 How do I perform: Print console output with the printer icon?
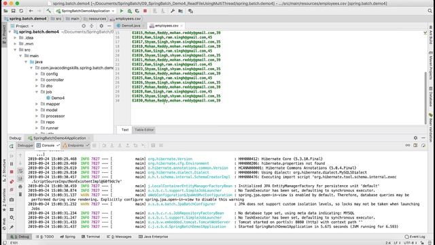(20, 186)
